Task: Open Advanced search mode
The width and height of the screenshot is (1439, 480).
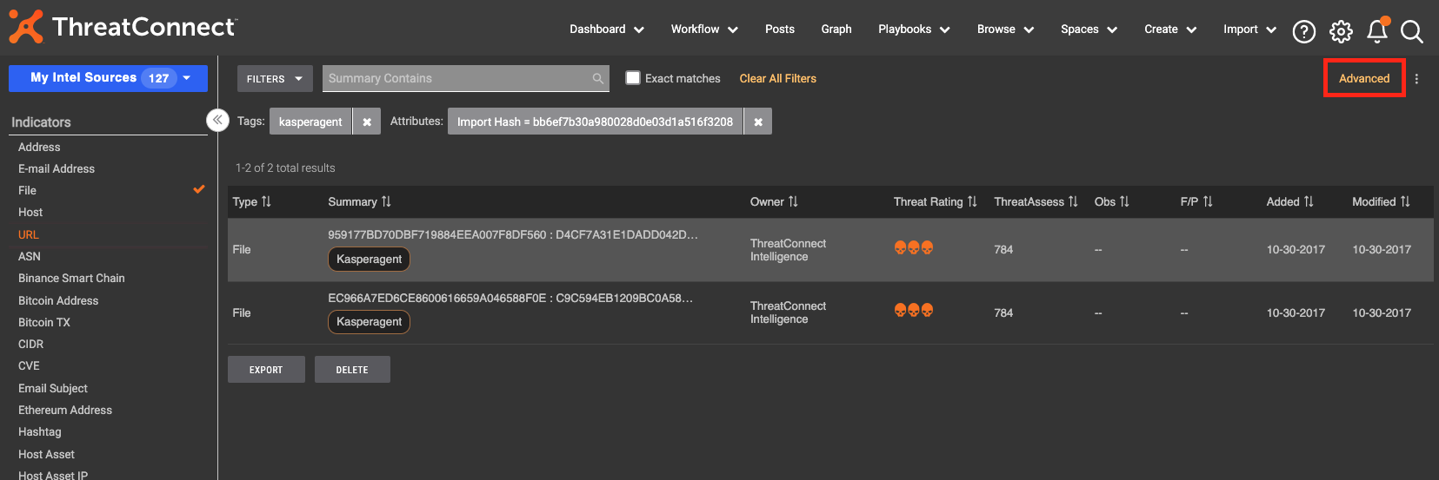Action: coord(1364,78)
